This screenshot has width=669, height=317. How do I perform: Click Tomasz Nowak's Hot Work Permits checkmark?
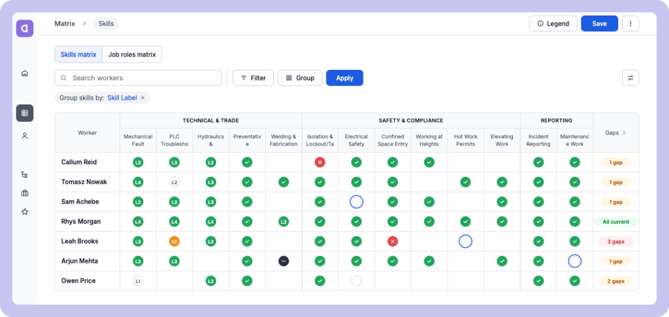tap(465, 182)
